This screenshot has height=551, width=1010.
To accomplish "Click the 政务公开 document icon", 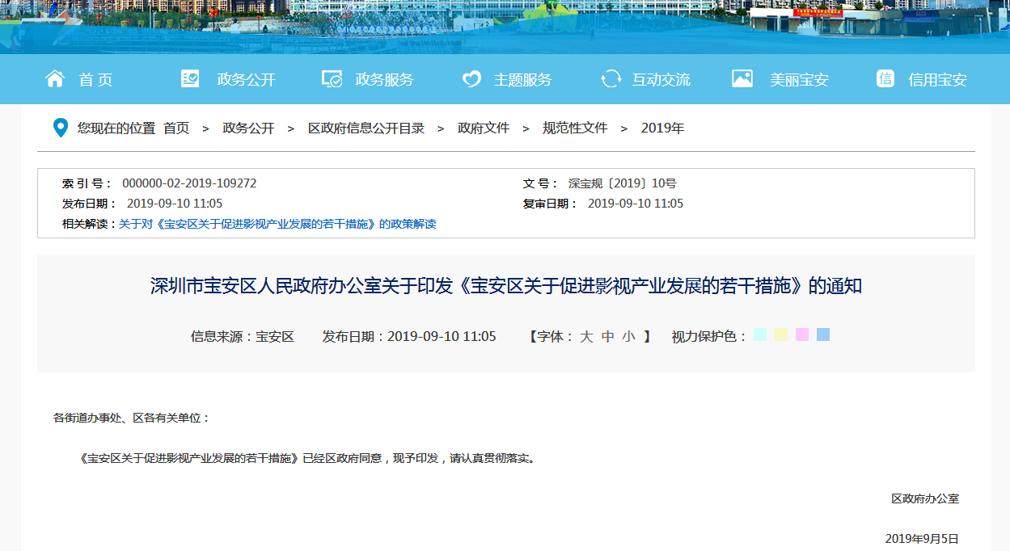I will tap(189, 78).
